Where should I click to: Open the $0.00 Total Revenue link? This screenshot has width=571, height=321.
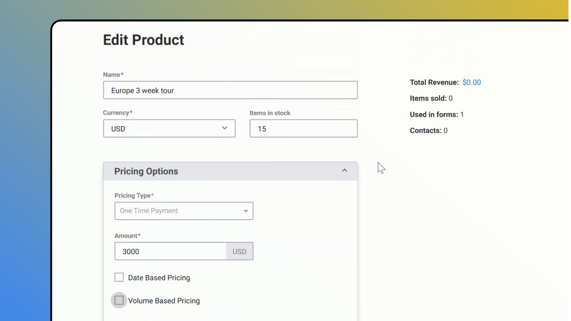click(471, 82)
